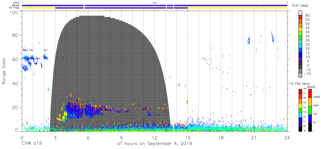Click the y-axis tick label "100"
Image resolution: width=323 pixels, height=149 pixels.
pyautogui.click(x=14, y=13)
